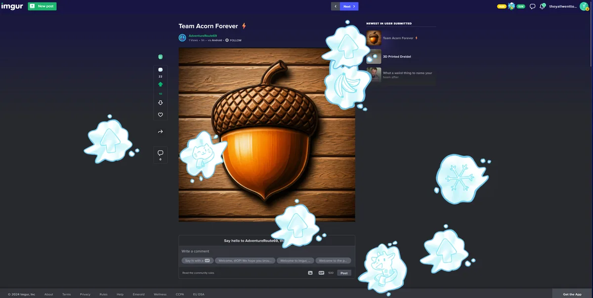593x298 pixels.
Task: Open the Rules footer link
Action: (x=103, y=294)
